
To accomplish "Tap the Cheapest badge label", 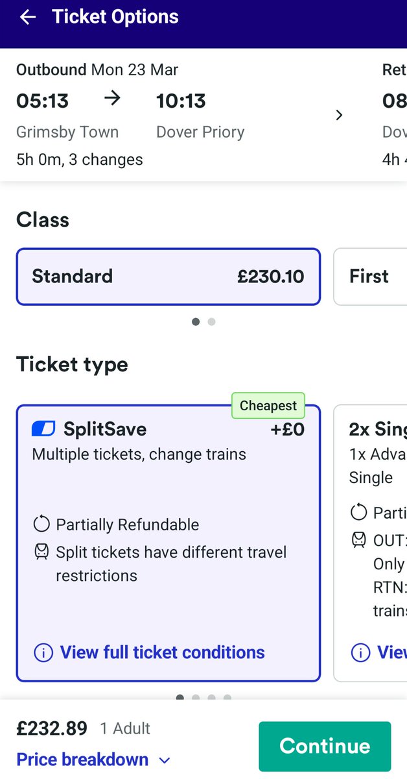I will point(268,406).
